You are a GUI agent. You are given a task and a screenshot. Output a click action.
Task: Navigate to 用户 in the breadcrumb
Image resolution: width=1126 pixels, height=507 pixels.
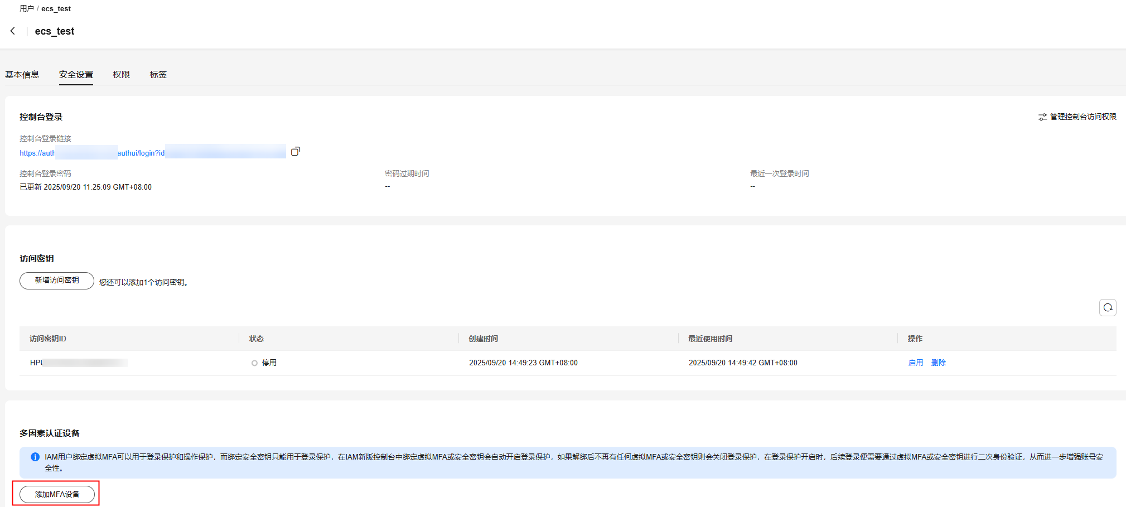(x=27, y=8)
